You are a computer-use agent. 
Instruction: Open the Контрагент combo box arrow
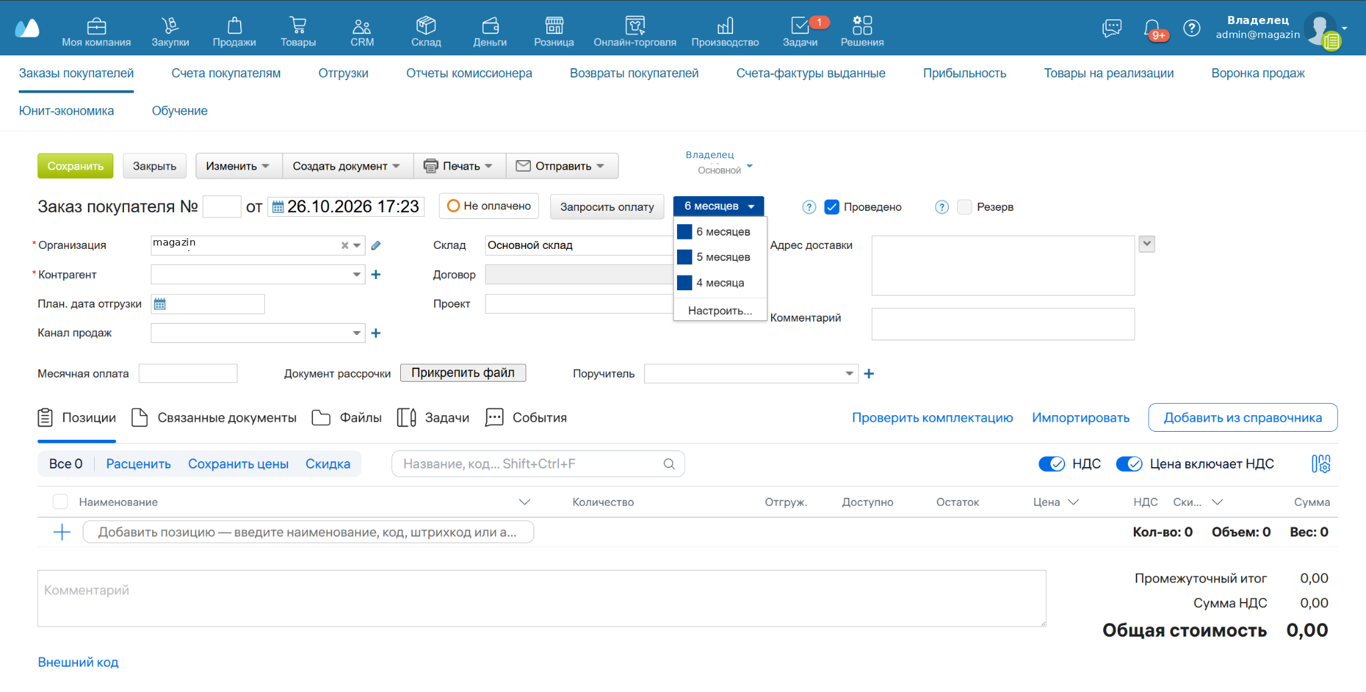tap(357, 274)
